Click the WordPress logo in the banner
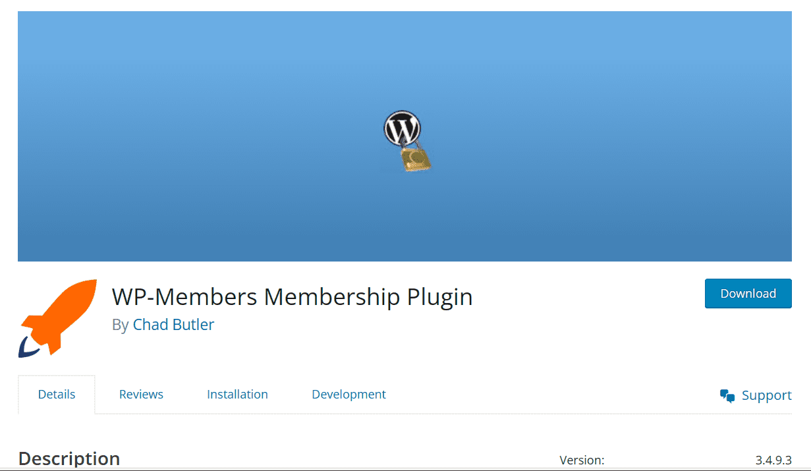The height and width of the screenshot is (471, 811). pos(403,128)
